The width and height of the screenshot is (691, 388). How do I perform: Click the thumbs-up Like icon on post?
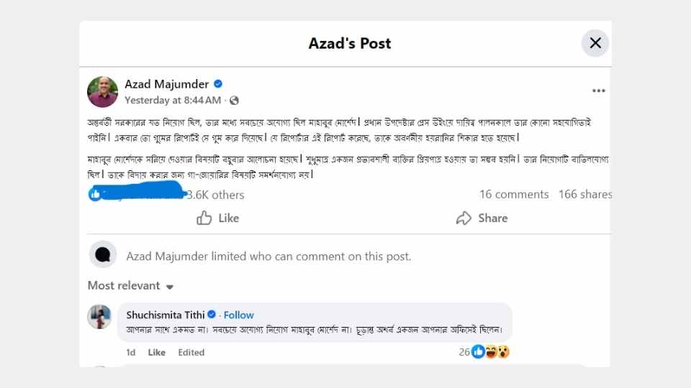click(204, 218)
